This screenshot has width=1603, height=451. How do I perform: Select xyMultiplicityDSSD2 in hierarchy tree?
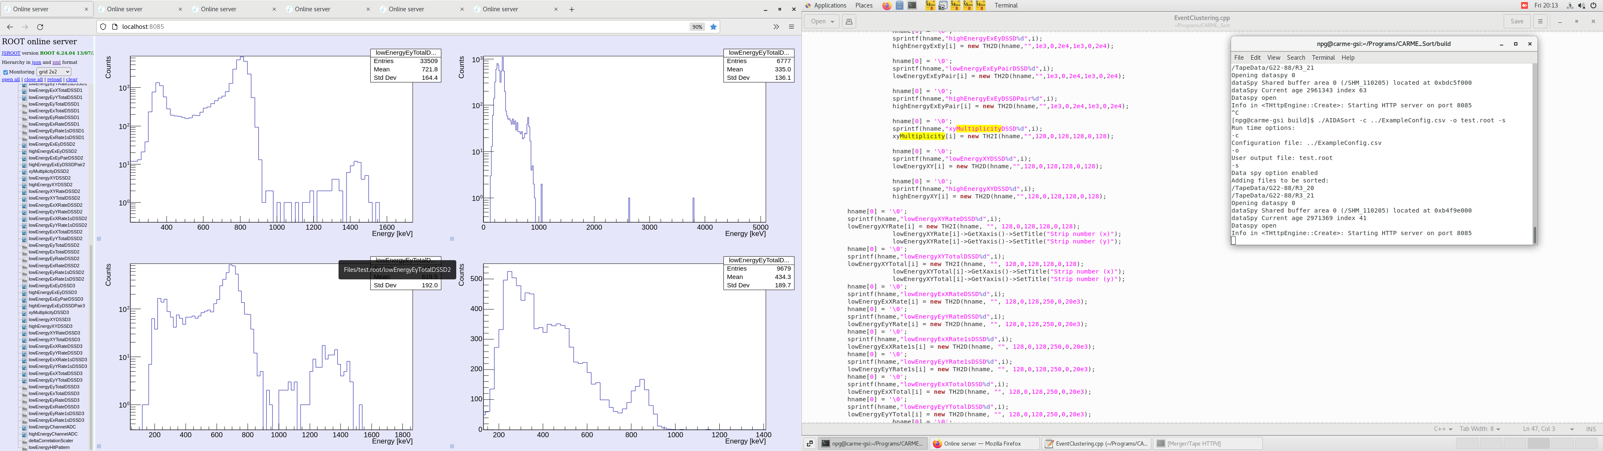pos(48,171)
